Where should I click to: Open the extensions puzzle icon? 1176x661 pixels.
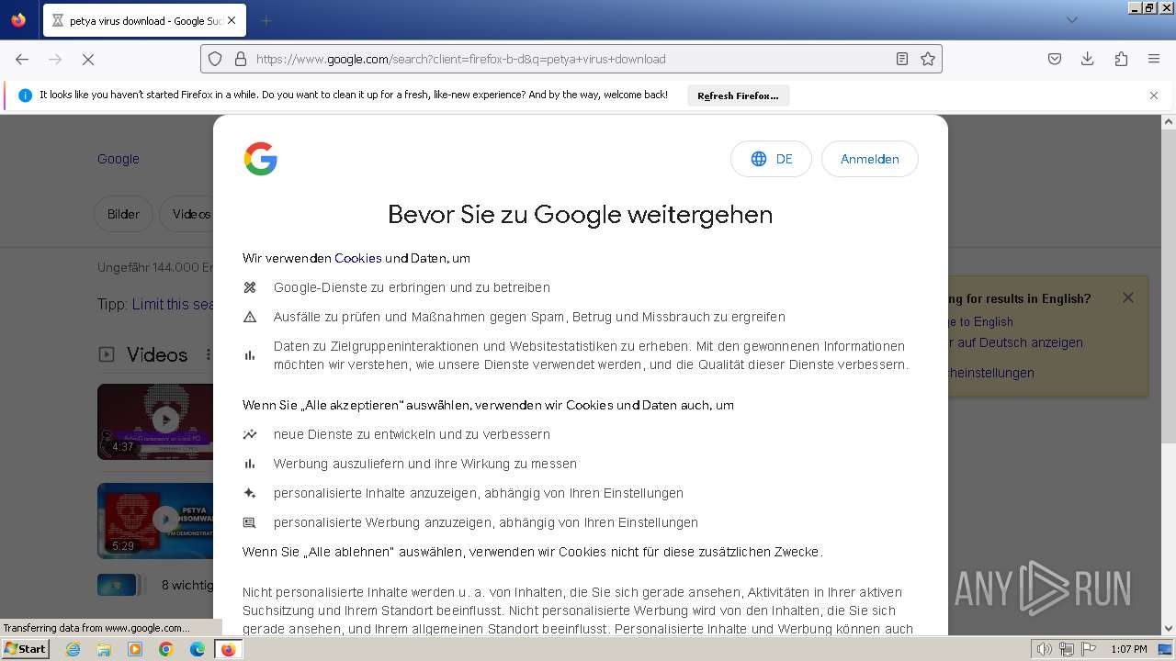click(x=1121, y=59)
